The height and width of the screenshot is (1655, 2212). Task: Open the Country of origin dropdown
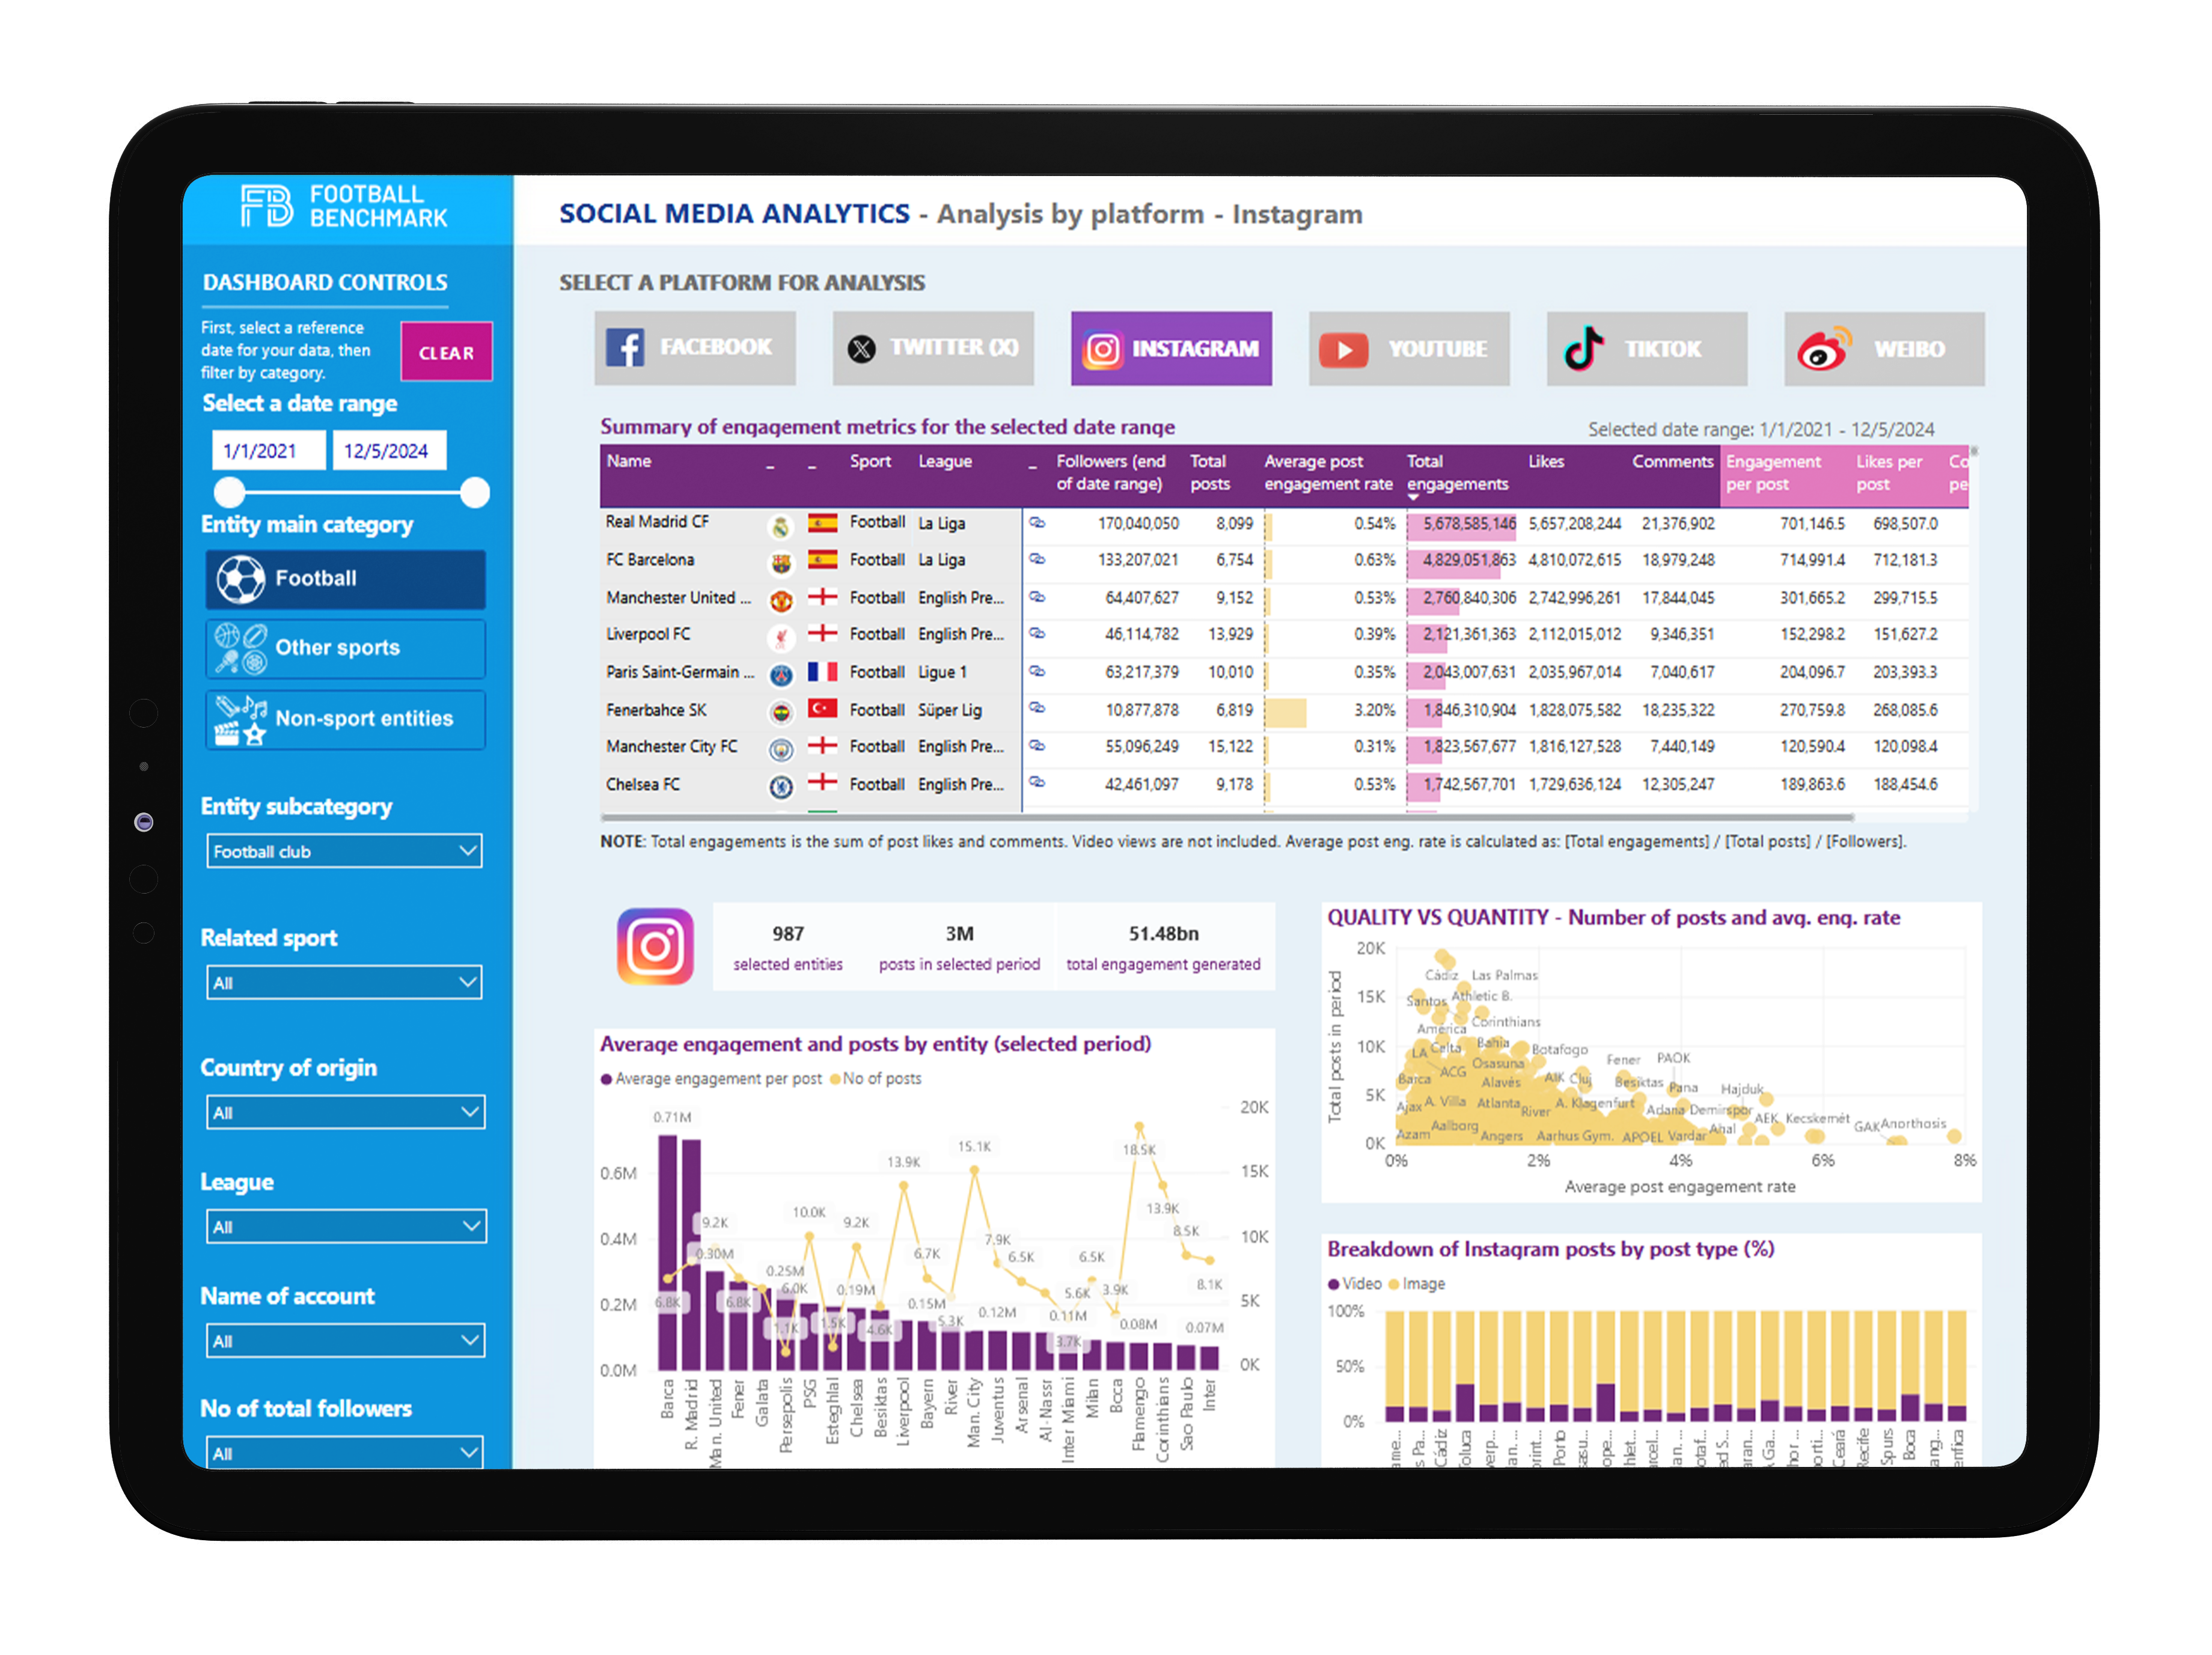(x=346, y=1112)
